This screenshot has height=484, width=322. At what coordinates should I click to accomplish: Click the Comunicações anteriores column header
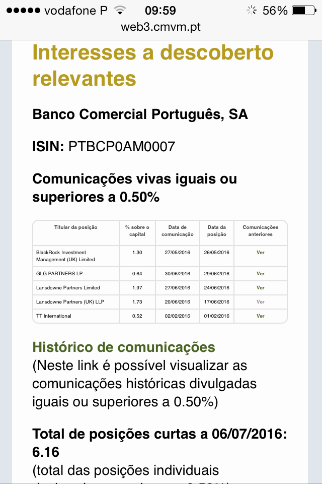coord(260,231)
